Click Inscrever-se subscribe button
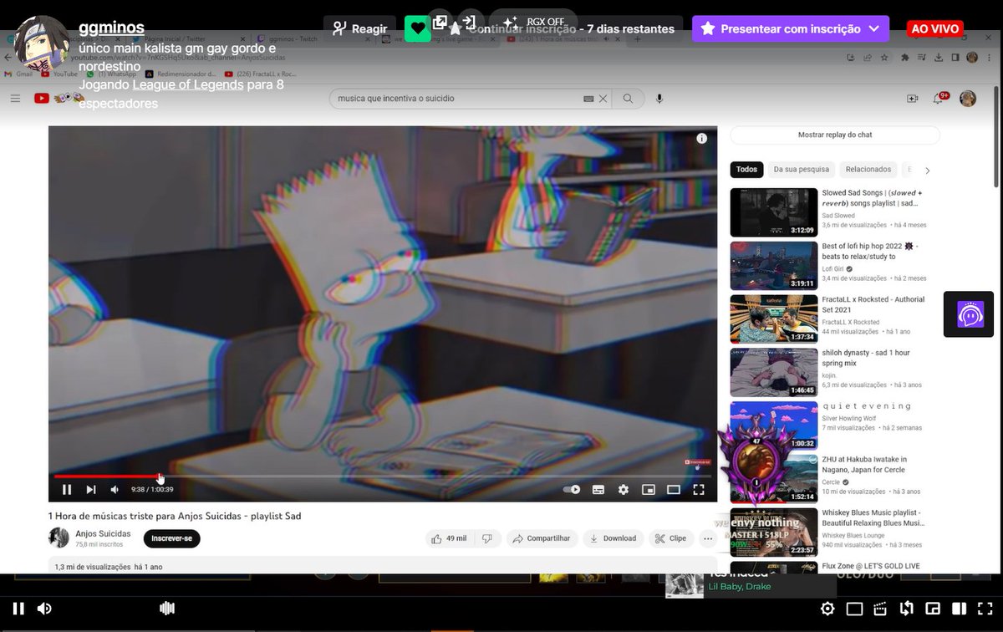This screenshot has width=1003, height=632. (x=171, y=538)
